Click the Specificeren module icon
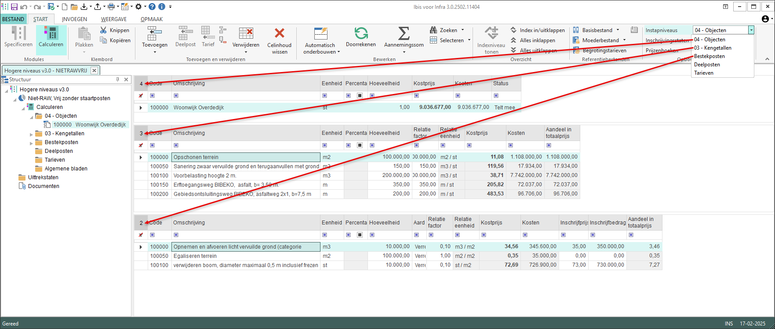The width and height of the screenshot is (775, 329). point(18,36)
